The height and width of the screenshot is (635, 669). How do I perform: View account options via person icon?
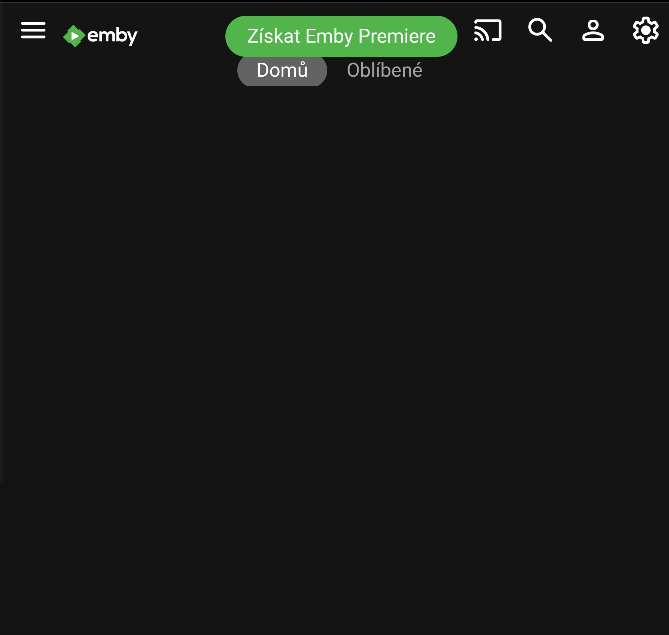click(x=593, y=30)
